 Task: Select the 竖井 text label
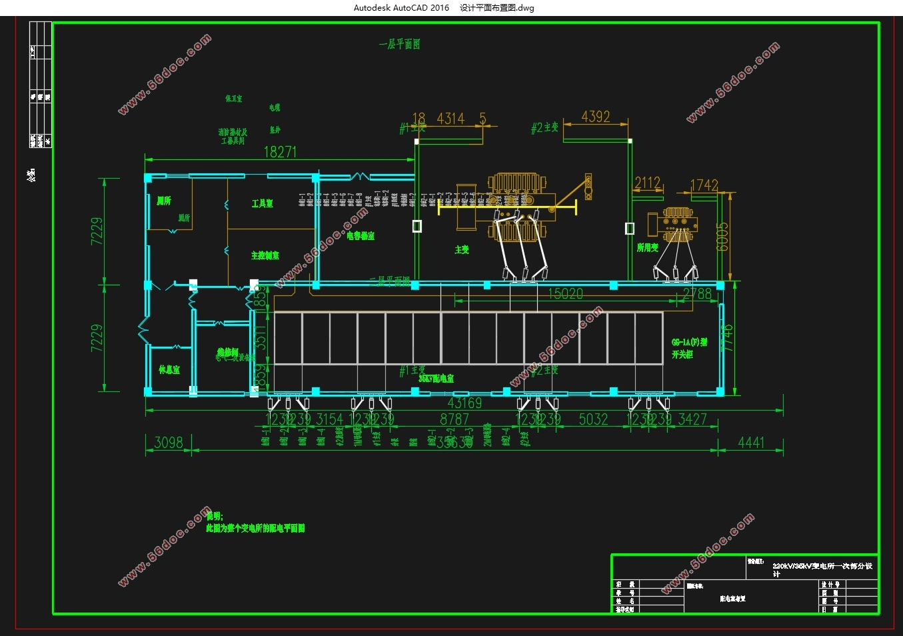point(275,130)
